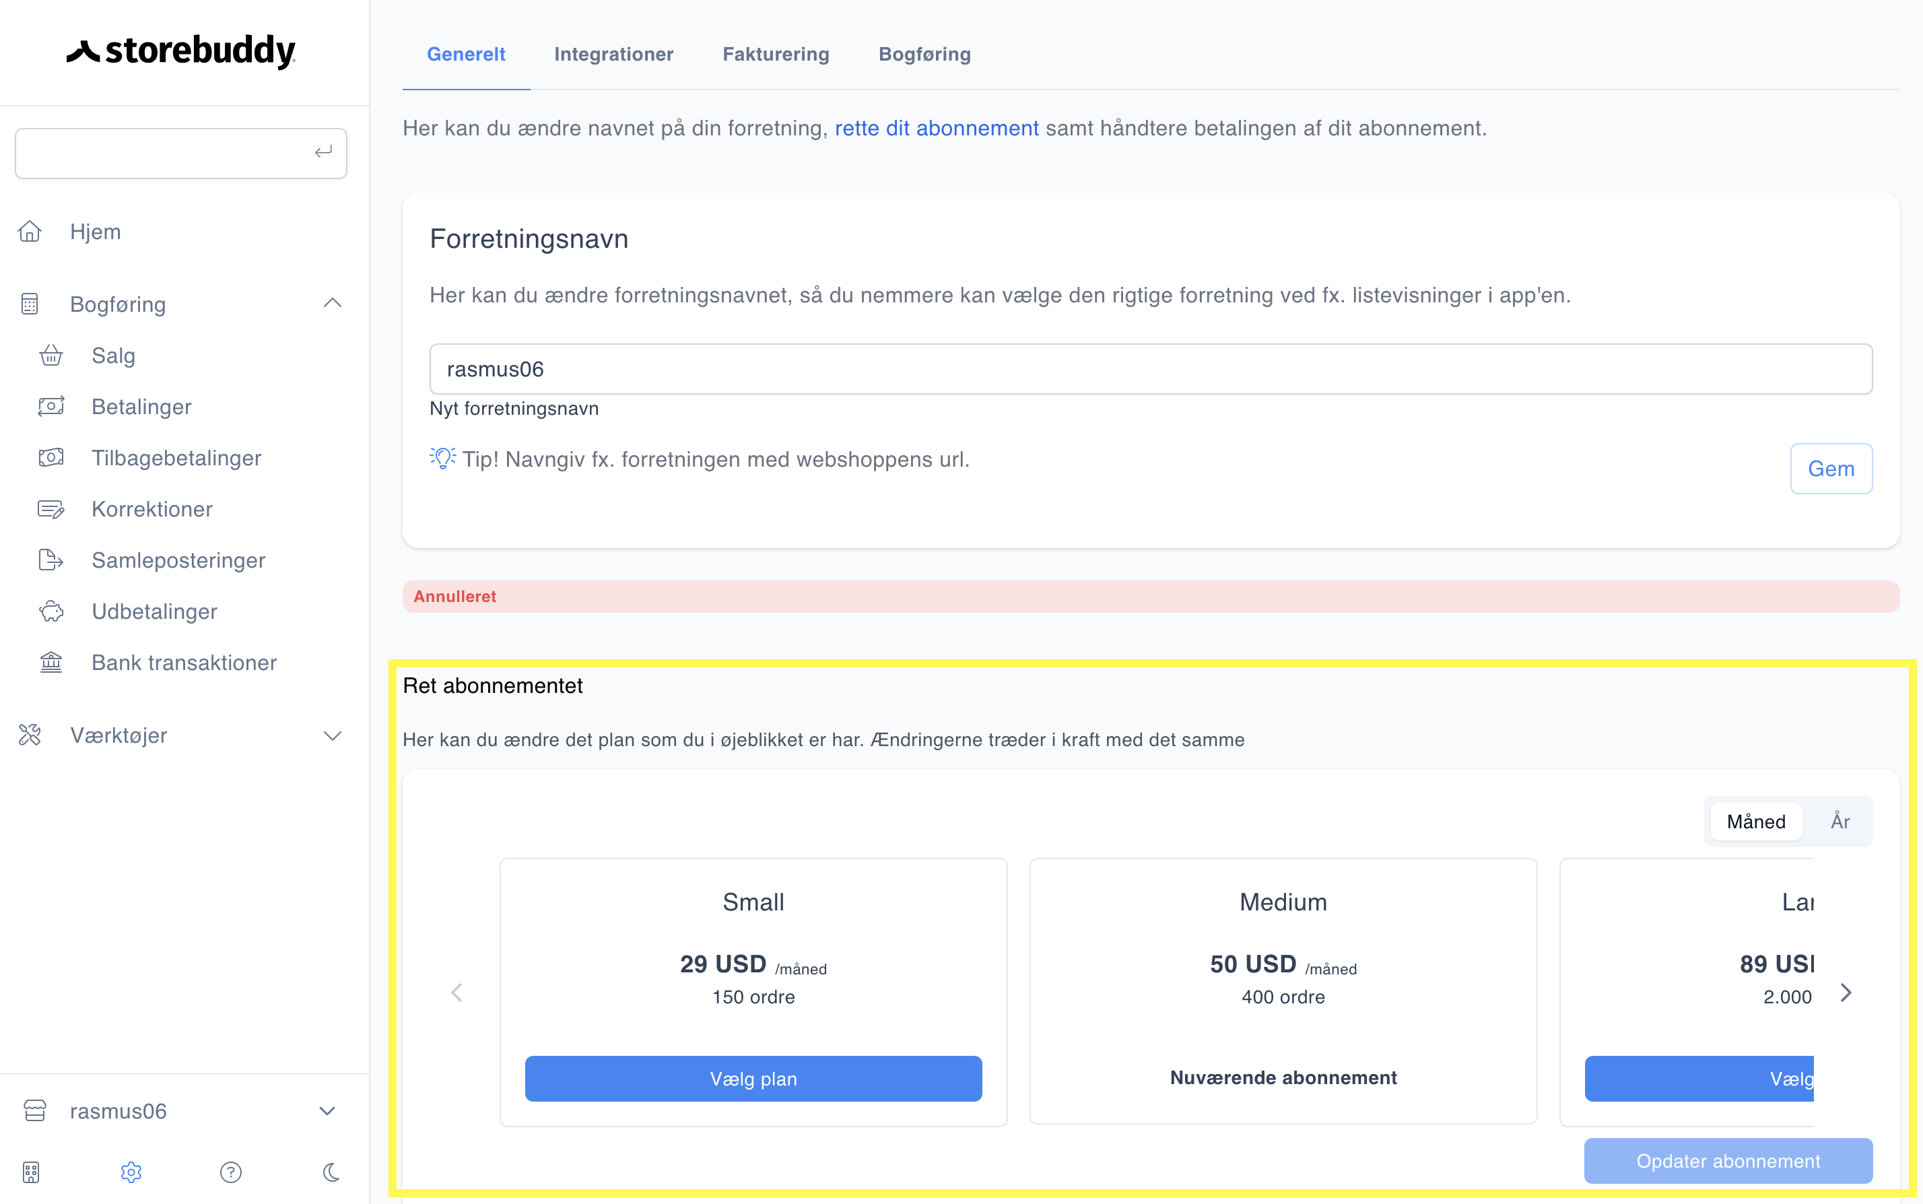Show next plans with right arrow
This screenshot has height=1204, width=1923.
point(1846,992)
